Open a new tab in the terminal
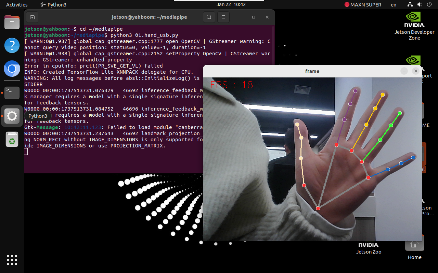 tap(32, 17)
